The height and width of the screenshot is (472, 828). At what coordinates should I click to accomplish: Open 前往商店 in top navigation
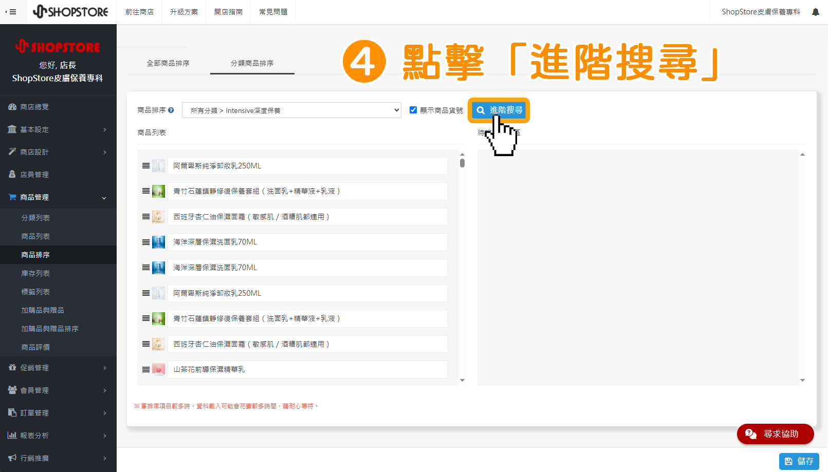pyautogui.click(x=139, y=12)
